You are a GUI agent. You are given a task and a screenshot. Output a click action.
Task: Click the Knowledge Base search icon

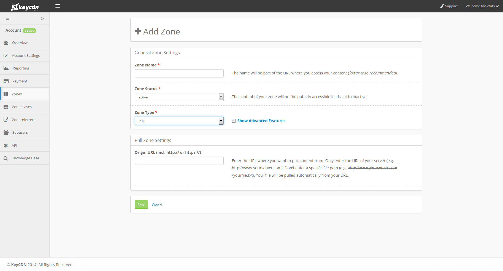[x=6, y=158]
